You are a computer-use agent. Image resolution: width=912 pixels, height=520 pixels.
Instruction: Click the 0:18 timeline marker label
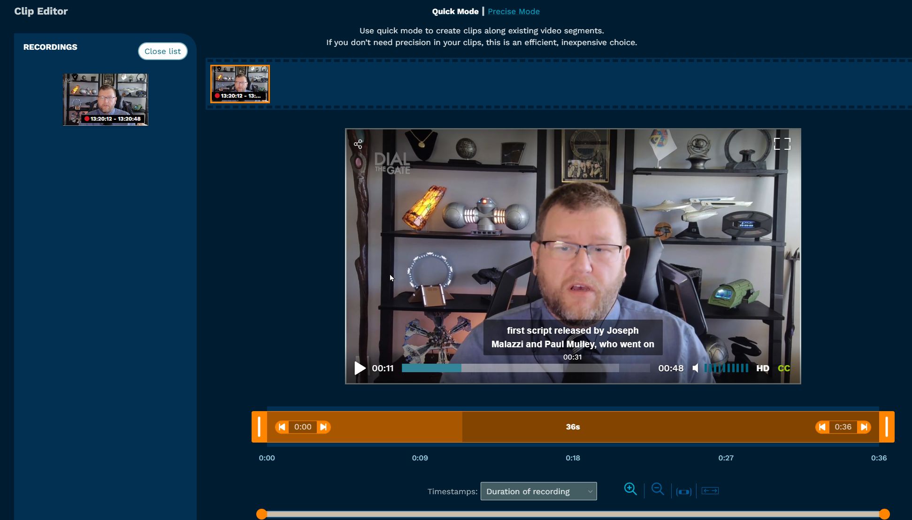[573, 458]
